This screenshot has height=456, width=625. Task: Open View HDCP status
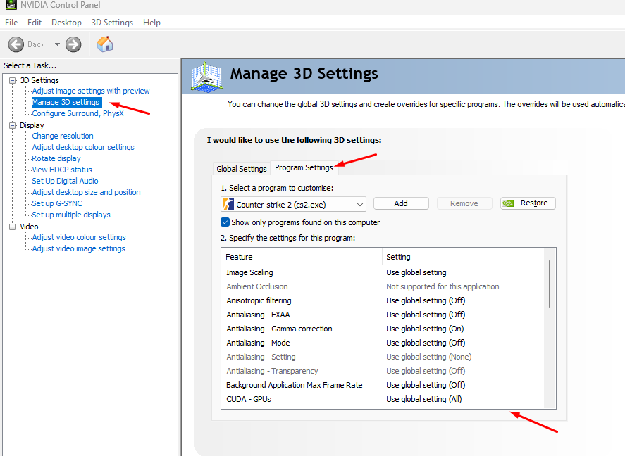tap(62, 170)
